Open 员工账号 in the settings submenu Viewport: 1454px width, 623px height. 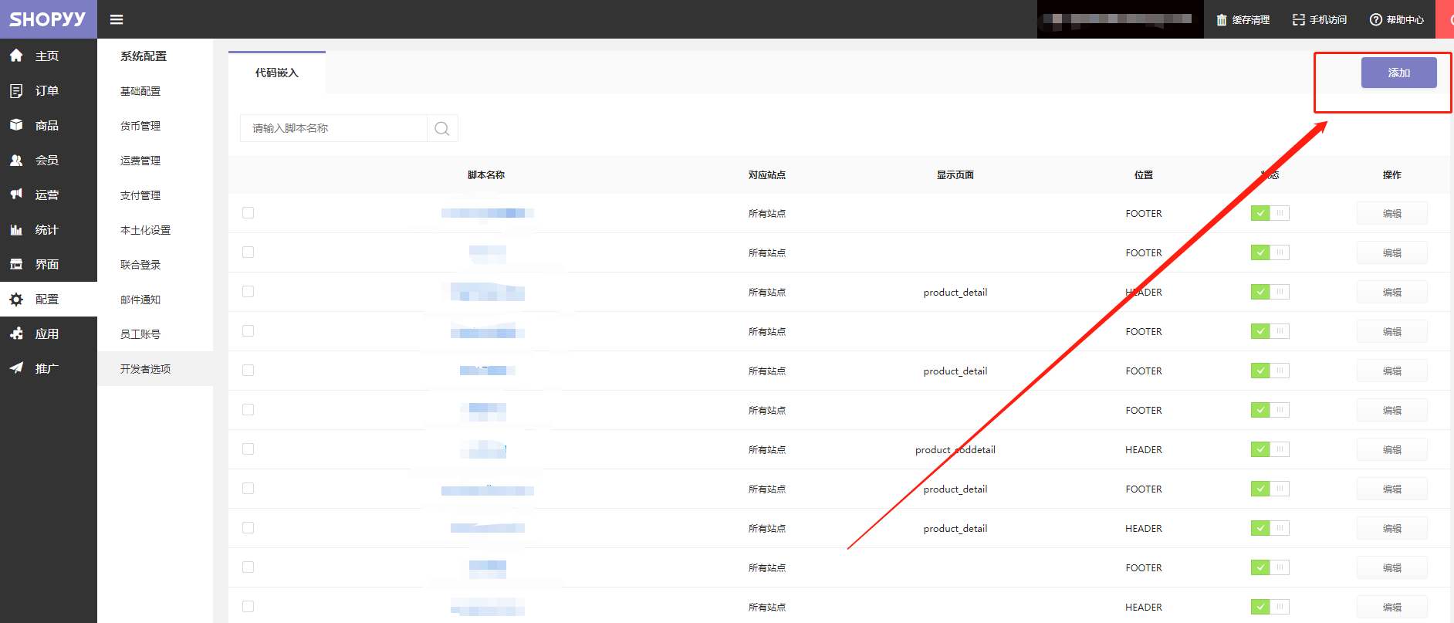pyautogui.click(x=140, y=334)
